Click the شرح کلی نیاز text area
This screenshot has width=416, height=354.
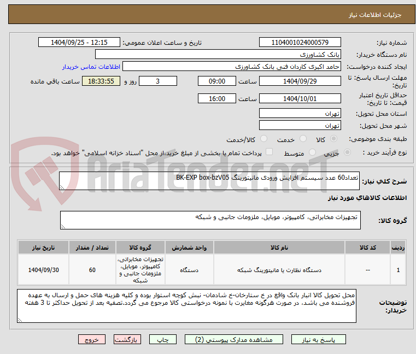tap(209, 181)
